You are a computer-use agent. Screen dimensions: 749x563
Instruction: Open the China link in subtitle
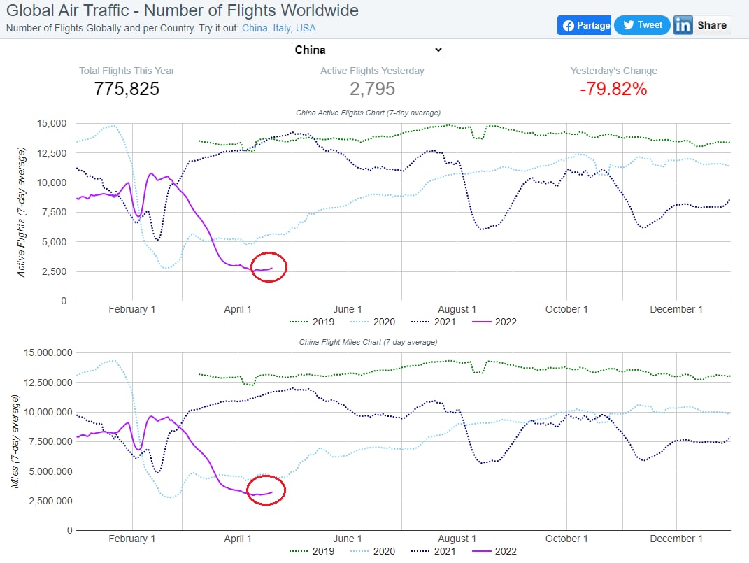255,28
